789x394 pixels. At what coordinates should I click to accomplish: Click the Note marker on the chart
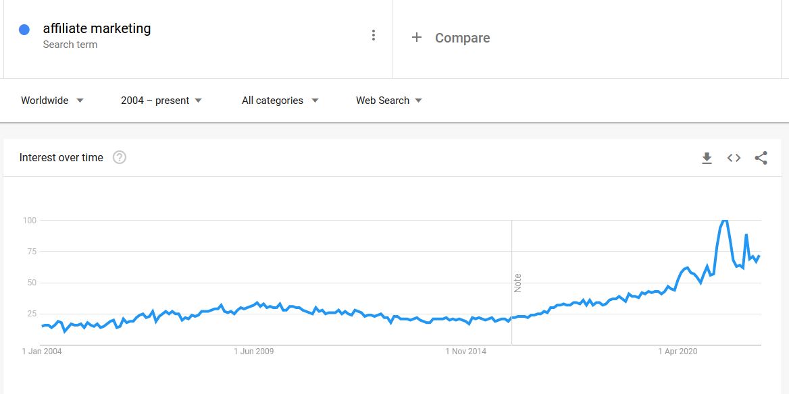(x=517, y=283)
